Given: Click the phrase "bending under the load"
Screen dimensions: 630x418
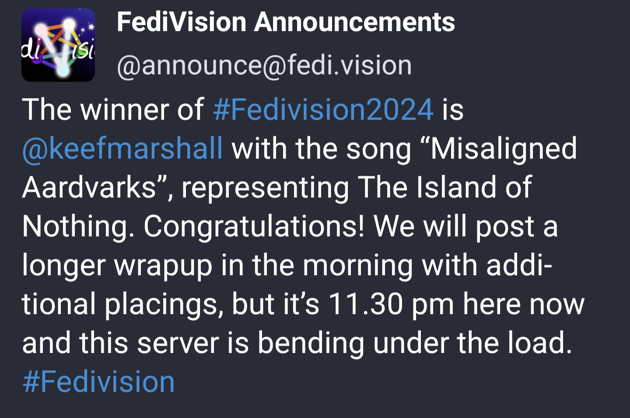Looking at the screenshot, I should [x=413, y=343].
